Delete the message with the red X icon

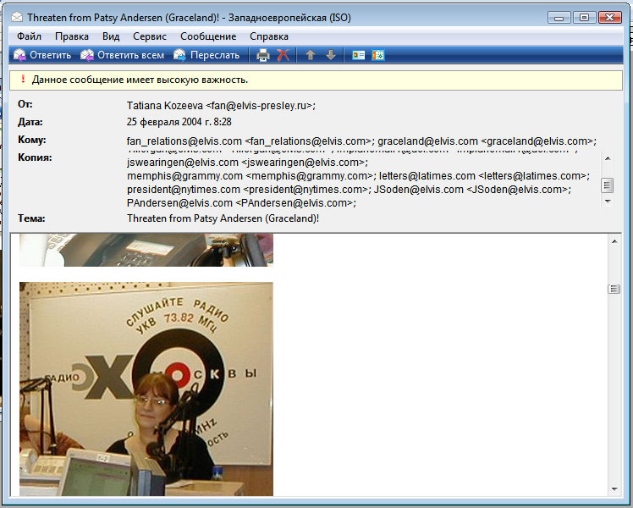tap(283, 55)
